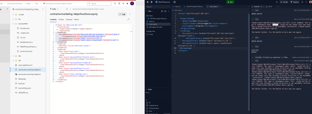Expand the Formatter console entry
Image resolution: width=312 pixels, height=114 pixels.
[253, 57]
